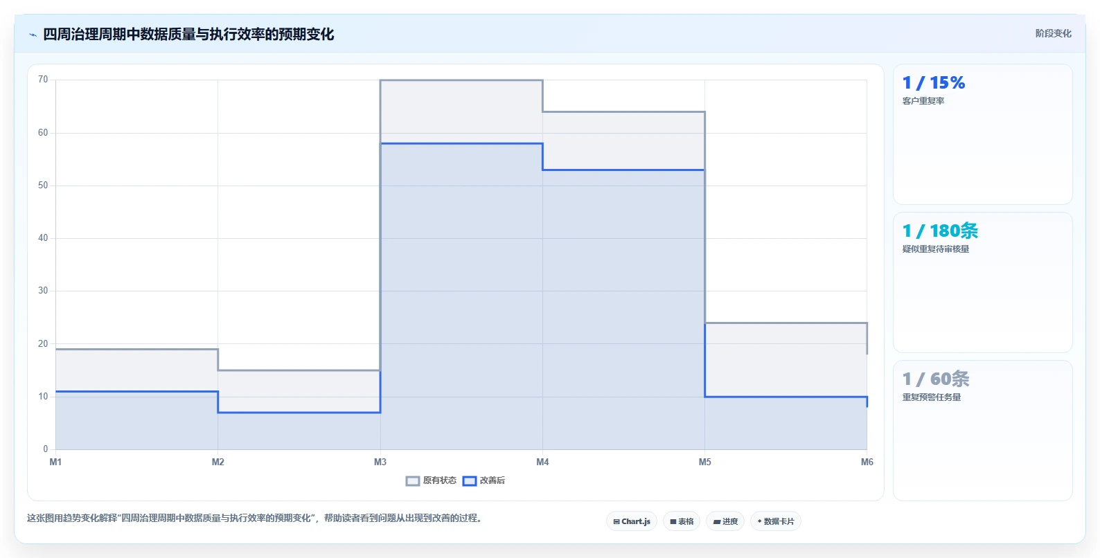Click the 重复预警任务量 label
1100x558 pixels.
pos(932,397)
